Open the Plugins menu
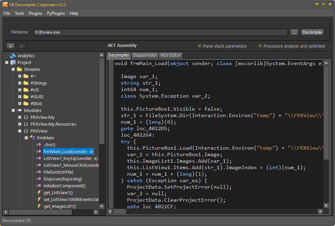This screenshot has width=335, height=226. point(35,13)
